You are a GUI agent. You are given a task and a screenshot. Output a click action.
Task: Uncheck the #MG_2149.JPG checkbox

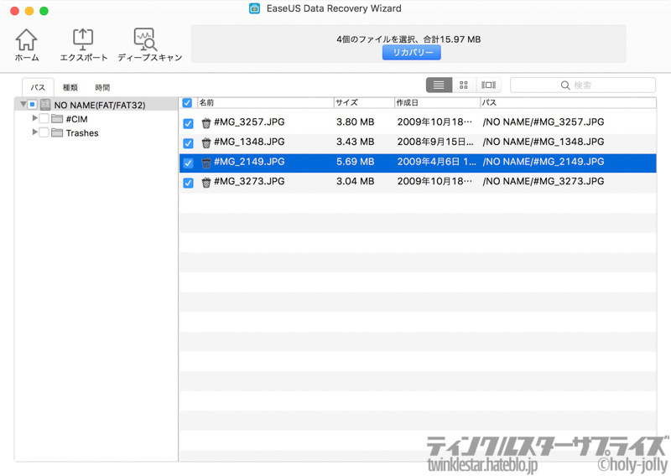tap(188, 163)
